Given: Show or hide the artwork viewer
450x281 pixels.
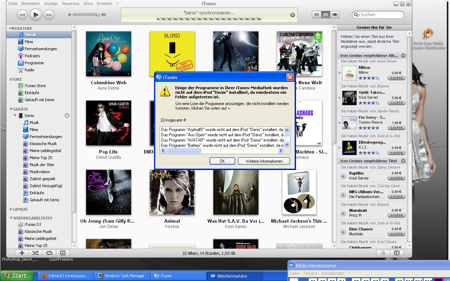Looking at the screenshot, I should pyautogui.click(x=63, y=253).
